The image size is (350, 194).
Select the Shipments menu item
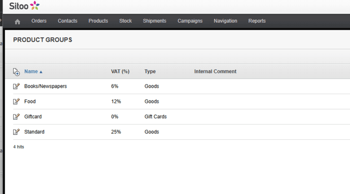click(x=155, y=21)
